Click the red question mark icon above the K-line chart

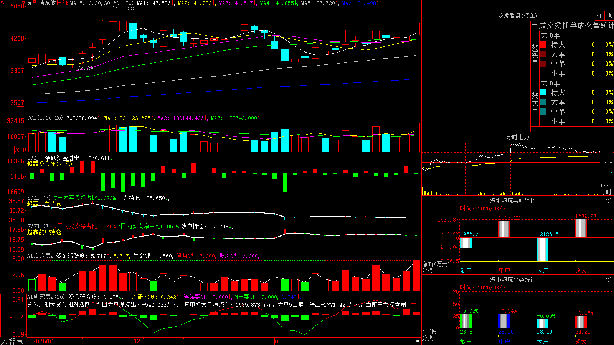click(24, 3)
